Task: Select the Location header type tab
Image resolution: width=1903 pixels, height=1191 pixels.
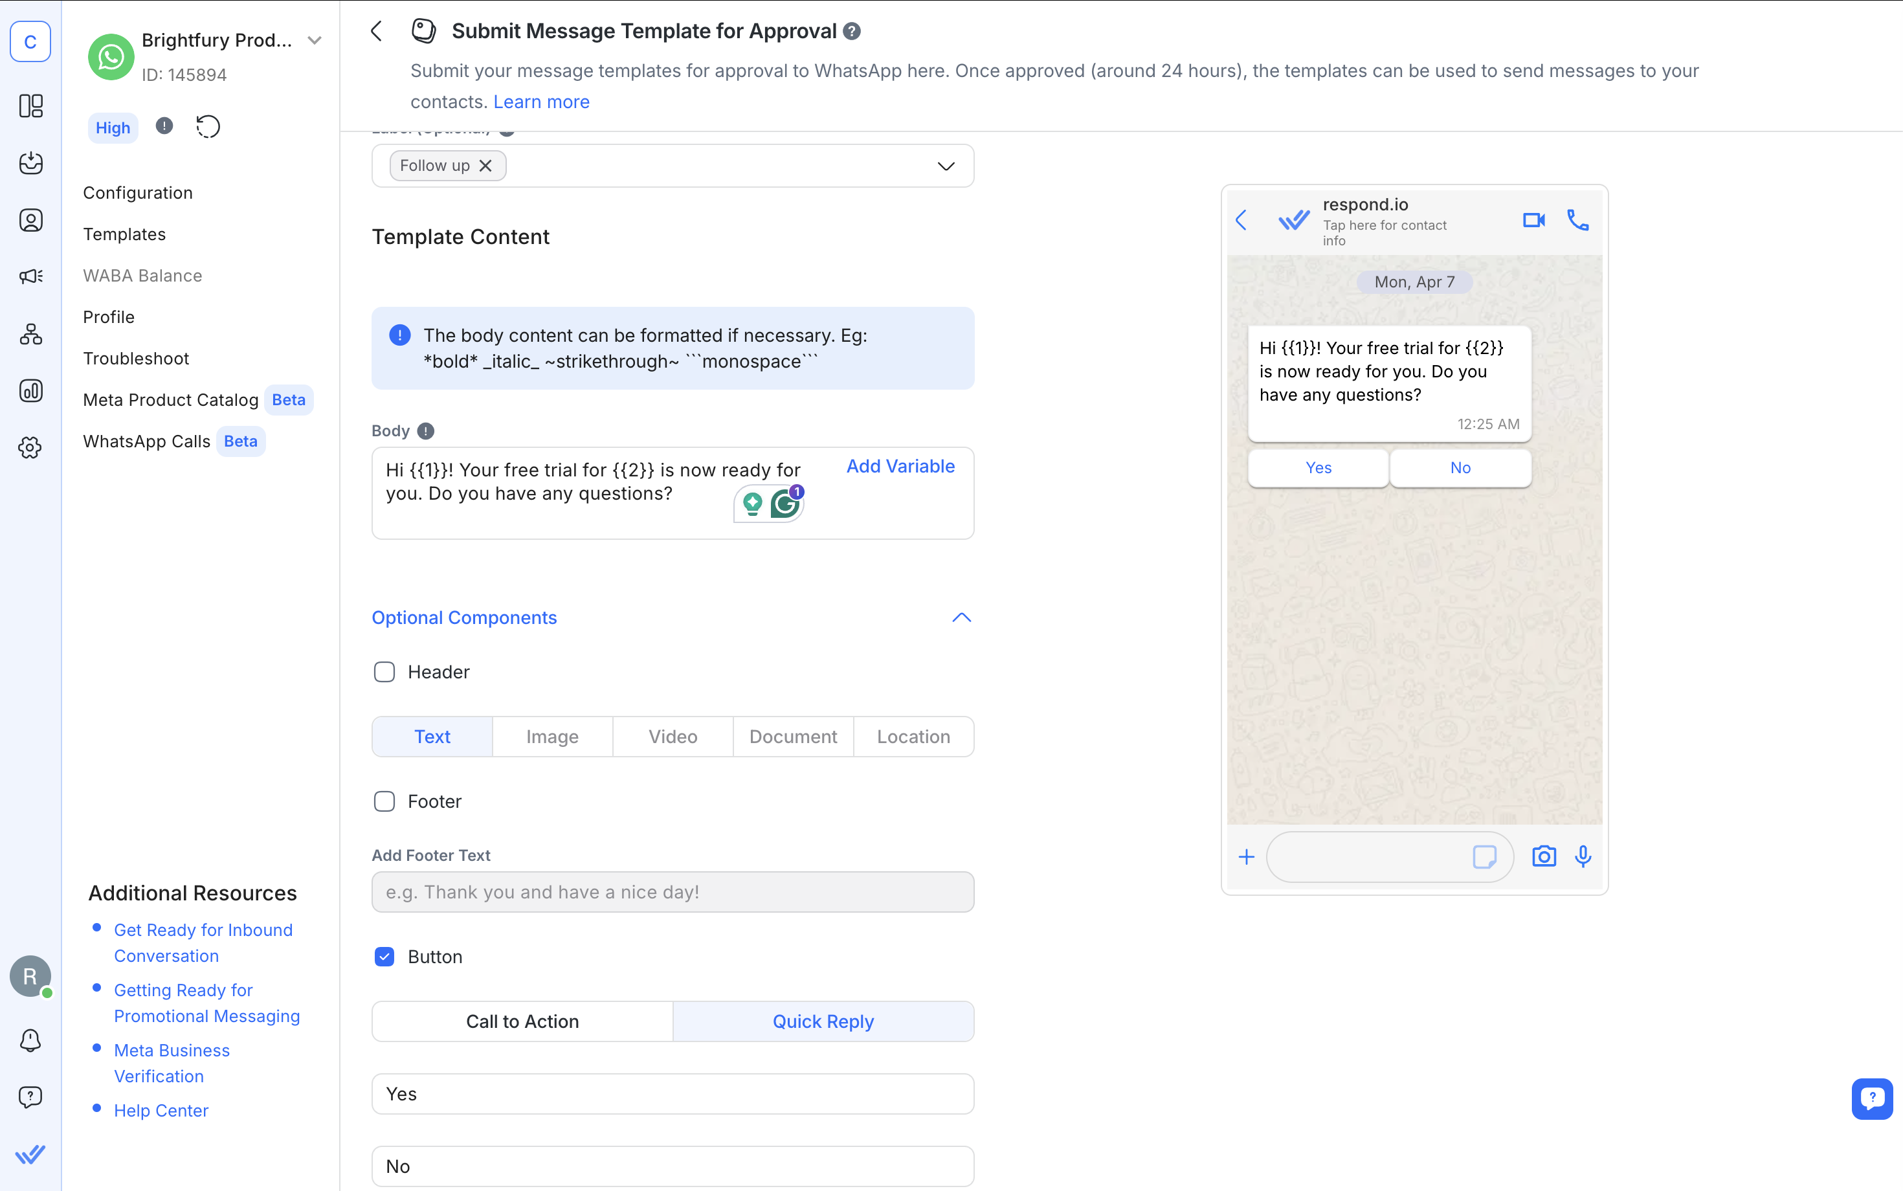Action: [x=914, y=737]
